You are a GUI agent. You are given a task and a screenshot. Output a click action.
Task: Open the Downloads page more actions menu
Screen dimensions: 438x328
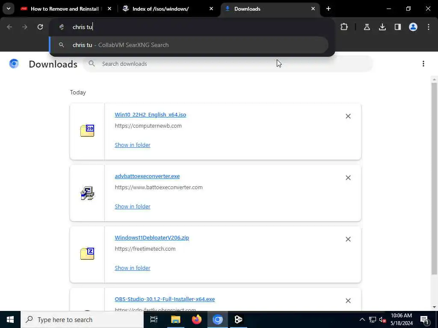(423, 64)
